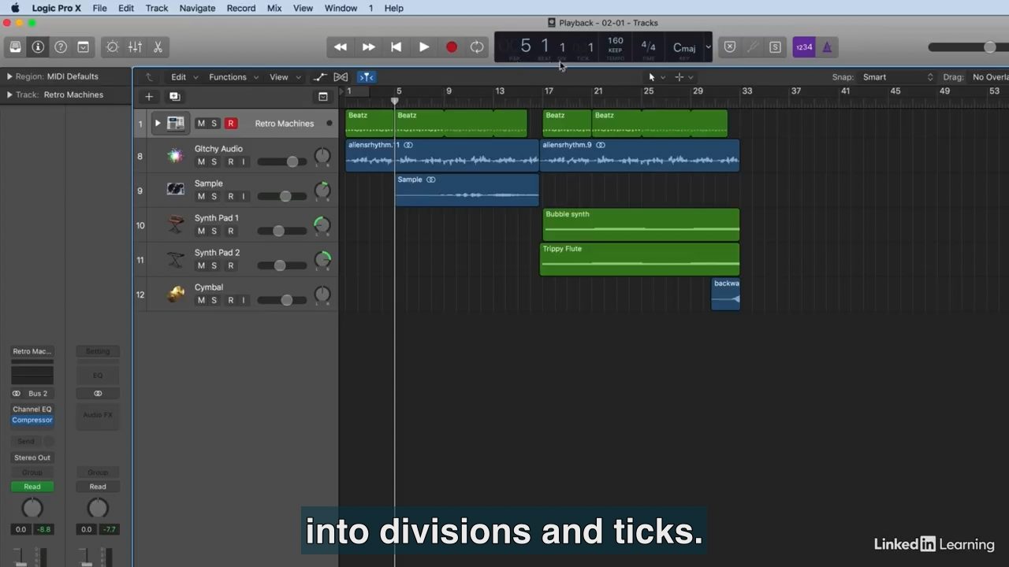Toggle the Replace mode button
The height and width of the screenshot is (567, 1009).
[x=730, y=47]
